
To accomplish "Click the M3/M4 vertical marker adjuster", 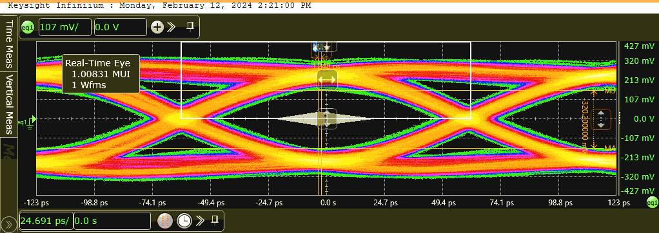I will click(x=600, y=119).
